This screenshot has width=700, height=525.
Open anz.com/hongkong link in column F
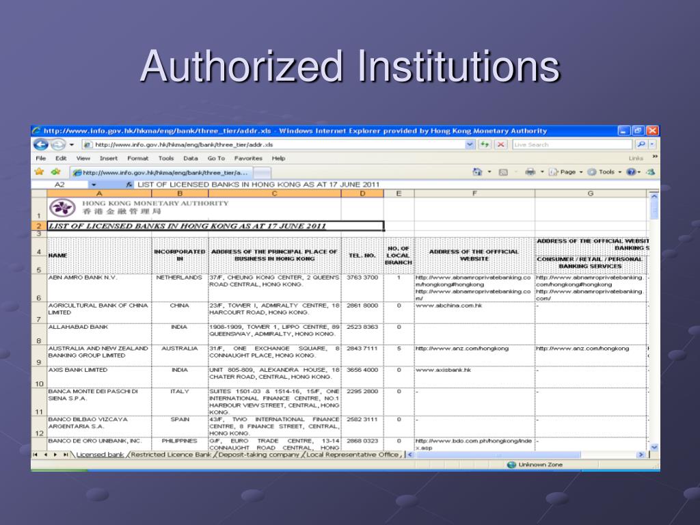coord(462,349)
